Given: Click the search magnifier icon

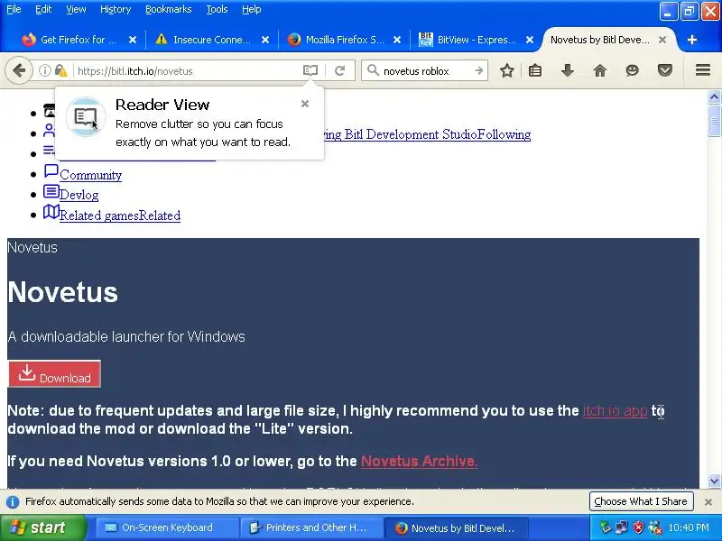Looking at the screenshot, I should coord(373,70).
